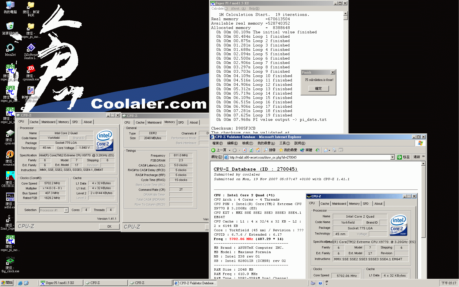The width and height of the screenshot is (459, 287).
Task: Expand the 連結 links chevron
Action: point(423,157)
